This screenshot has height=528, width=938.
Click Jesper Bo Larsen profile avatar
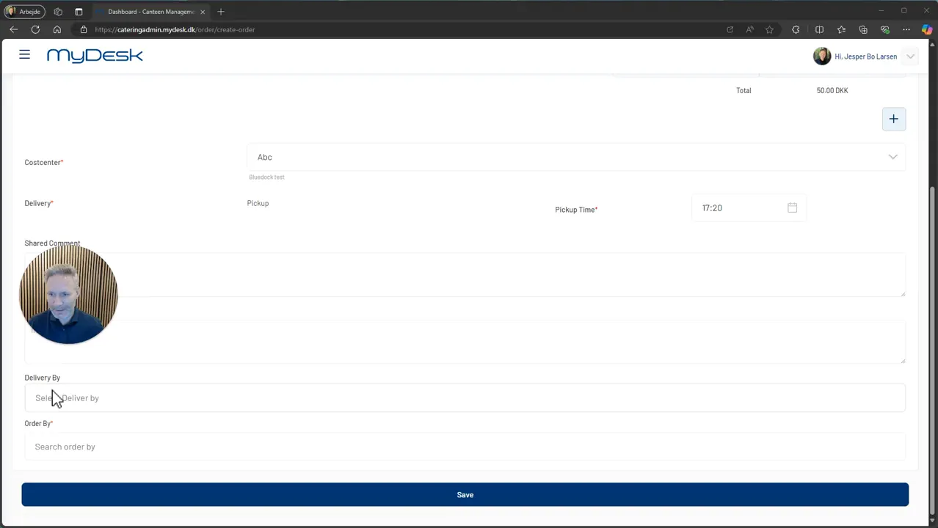tap(821, 56)
